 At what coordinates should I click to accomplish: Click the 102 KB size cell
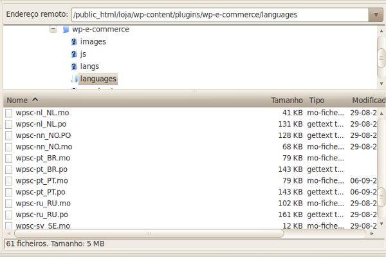291,204
